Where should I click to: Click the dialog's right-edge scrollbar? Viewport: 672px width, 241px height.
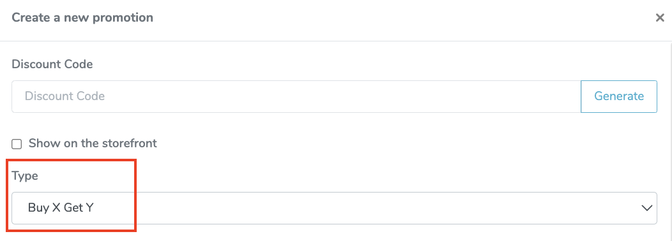click(670, 142)
